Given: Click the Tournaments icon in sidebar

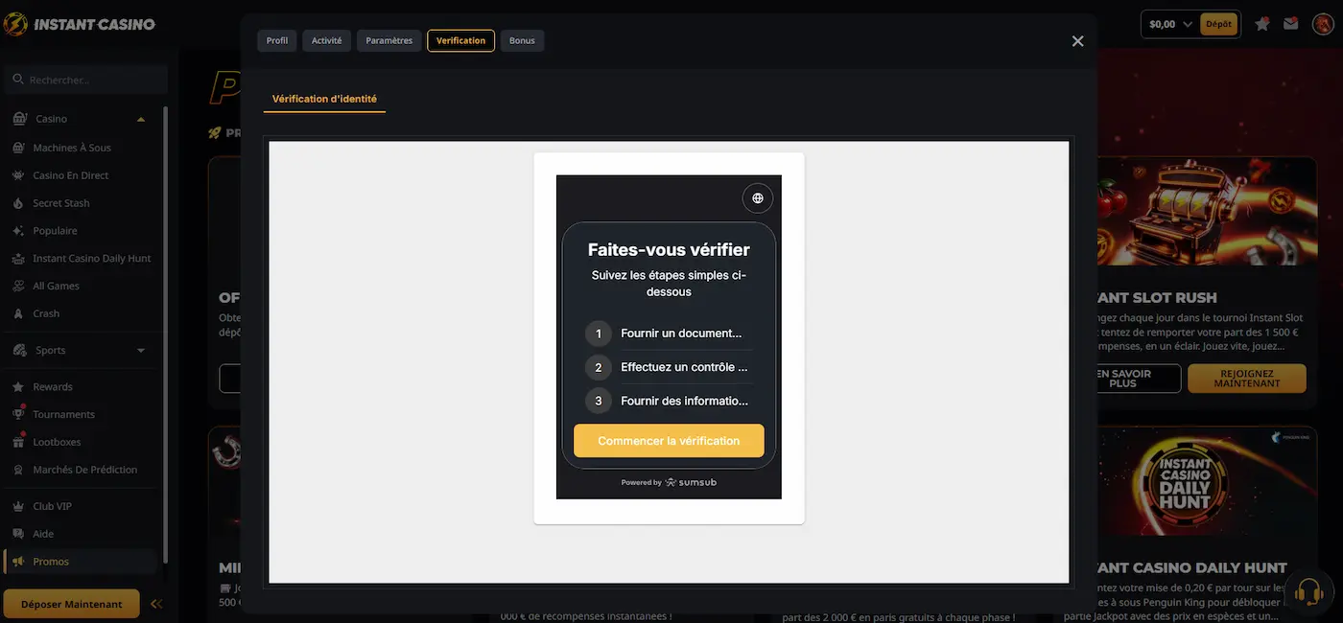Looking at the screenshot, I should 18,414.
